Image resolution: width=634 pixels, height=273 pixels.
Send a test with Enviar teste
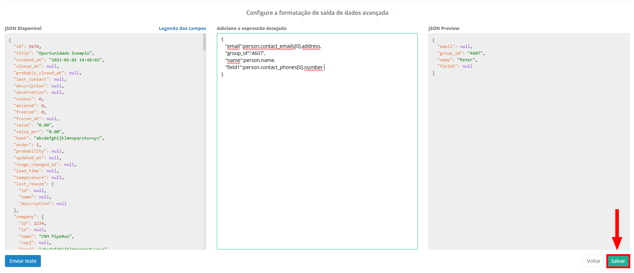tap(23, 261)
